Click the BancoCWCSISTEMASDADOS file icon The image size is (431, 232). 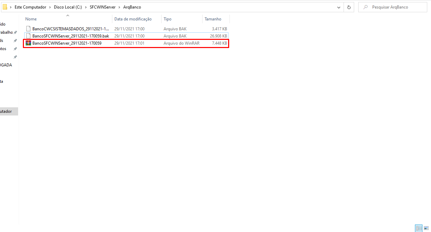28,29
